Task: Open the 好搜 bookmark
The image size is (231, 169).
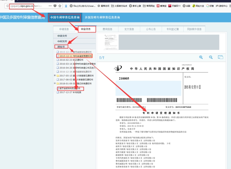Action: pyautogui.click(x=210, y=6)
